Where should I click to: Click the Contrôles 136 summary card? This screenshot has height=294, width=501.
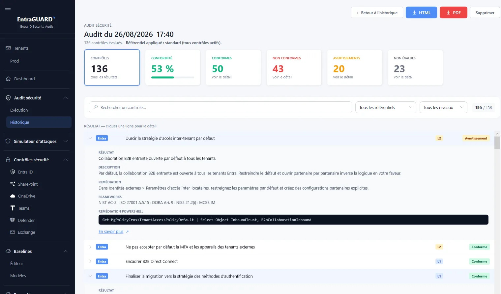112,67
